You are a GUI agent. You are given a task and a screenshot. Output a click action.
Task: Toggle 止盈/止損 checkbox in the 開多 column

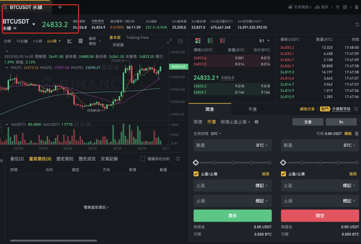point(196,174)
